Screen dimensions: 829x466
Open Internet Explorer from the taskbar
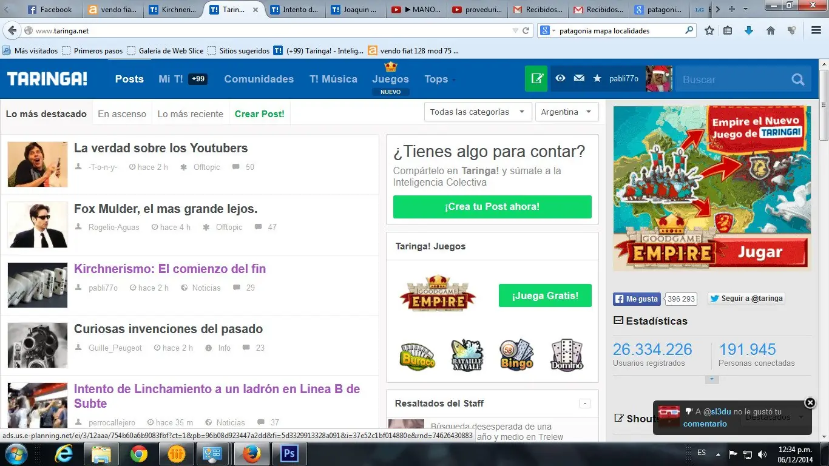[x=64, y=454]
